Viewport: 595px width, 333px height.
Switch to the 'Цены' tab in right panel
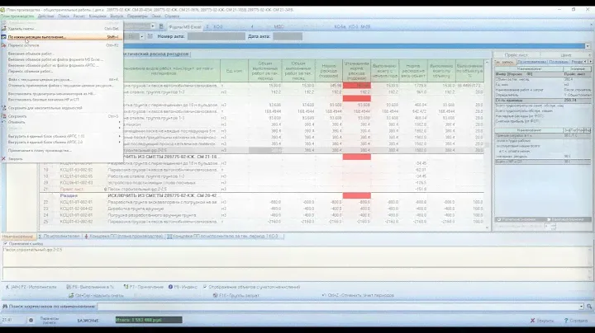pyautogui.click(x=566, y=54)
